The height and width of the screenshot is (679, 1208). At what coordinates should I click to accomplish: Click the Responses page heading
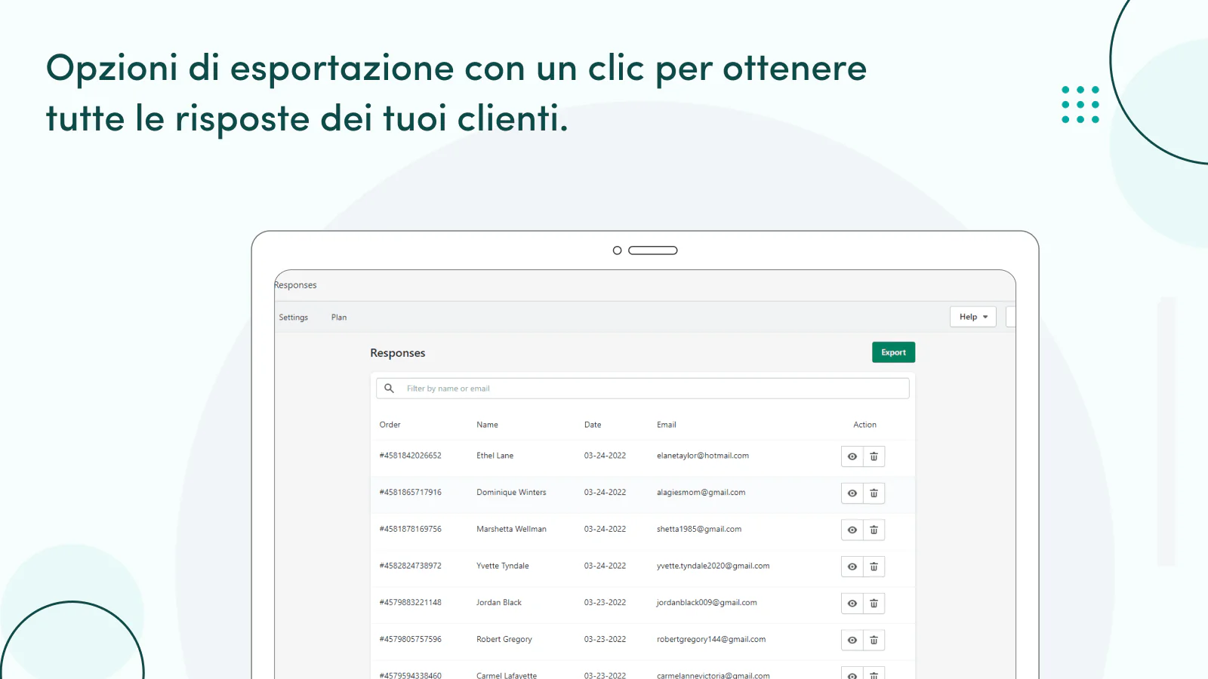[x=398, y=353]
